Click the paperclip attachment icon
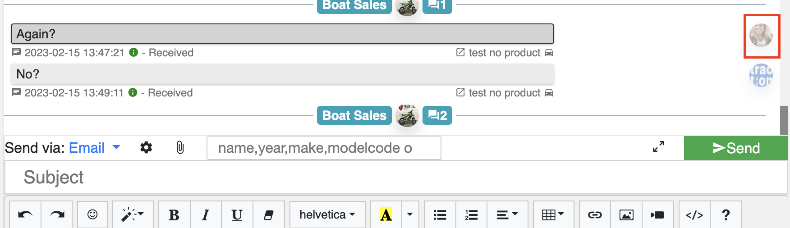 tap(180, 147)
